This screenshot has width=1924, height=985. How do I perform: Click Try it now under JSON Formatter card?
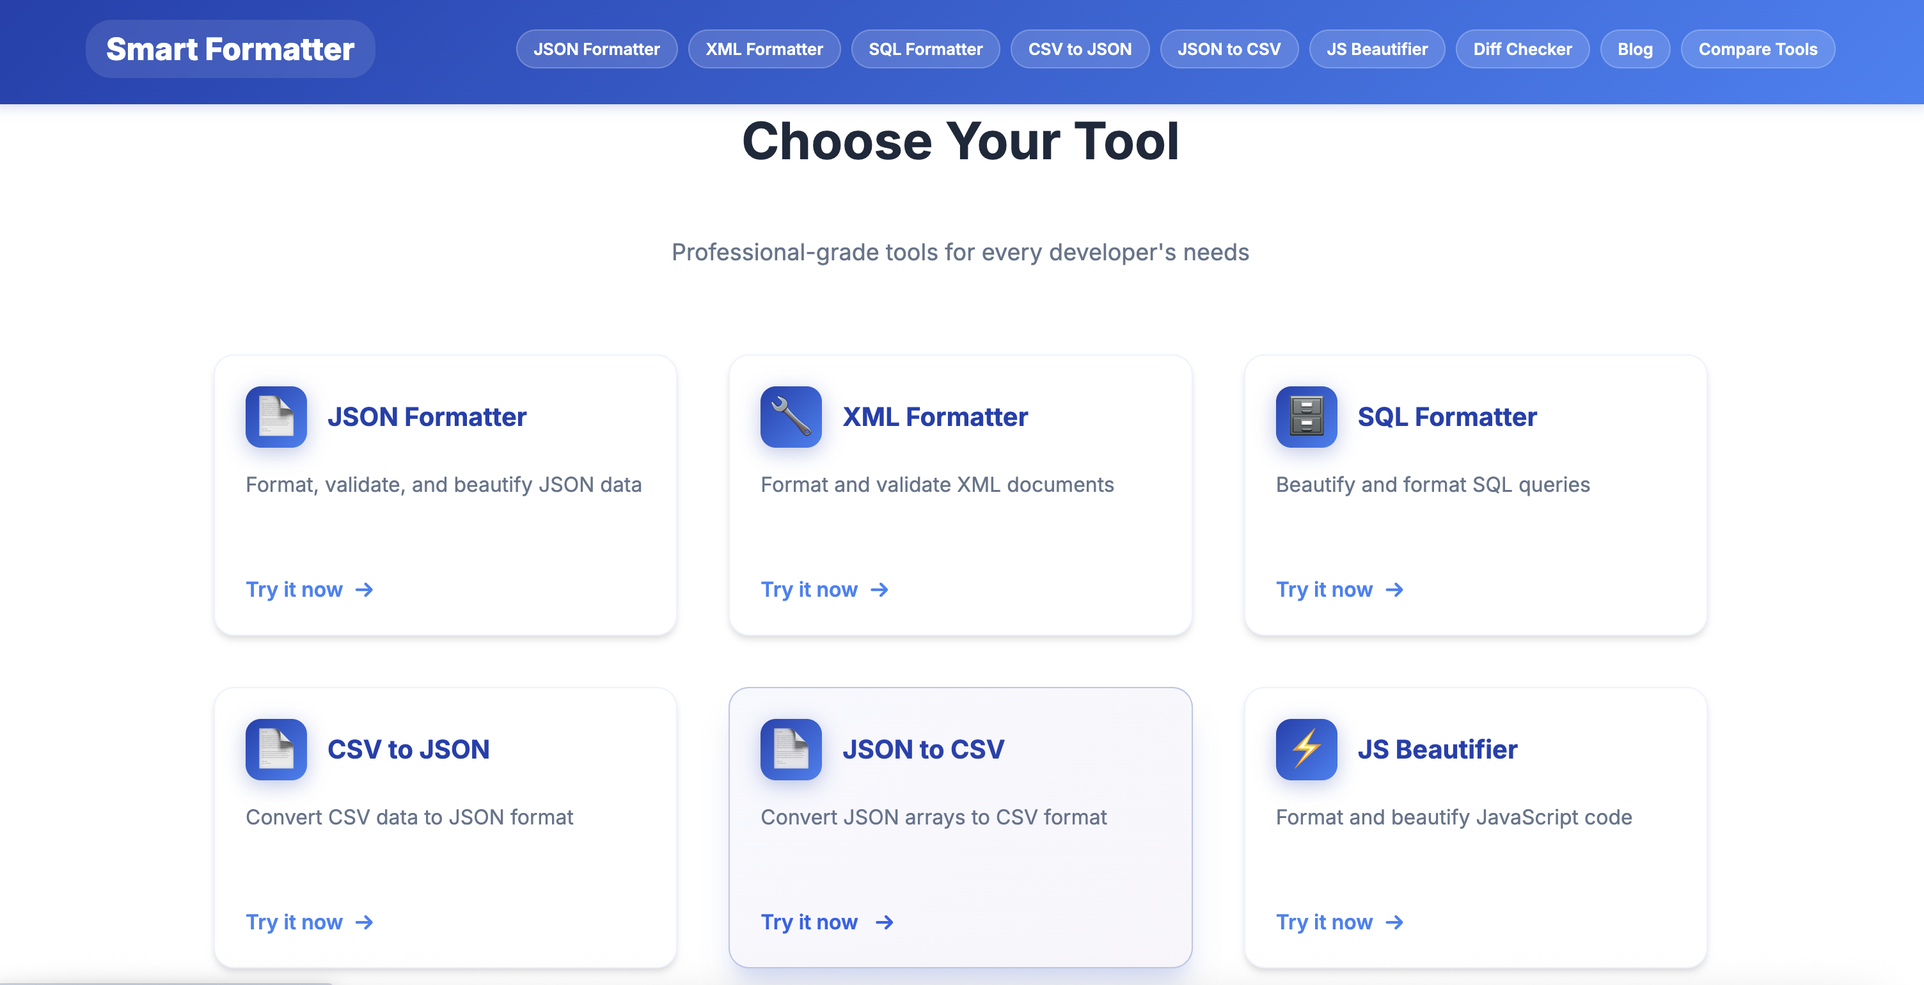point(294,590)
